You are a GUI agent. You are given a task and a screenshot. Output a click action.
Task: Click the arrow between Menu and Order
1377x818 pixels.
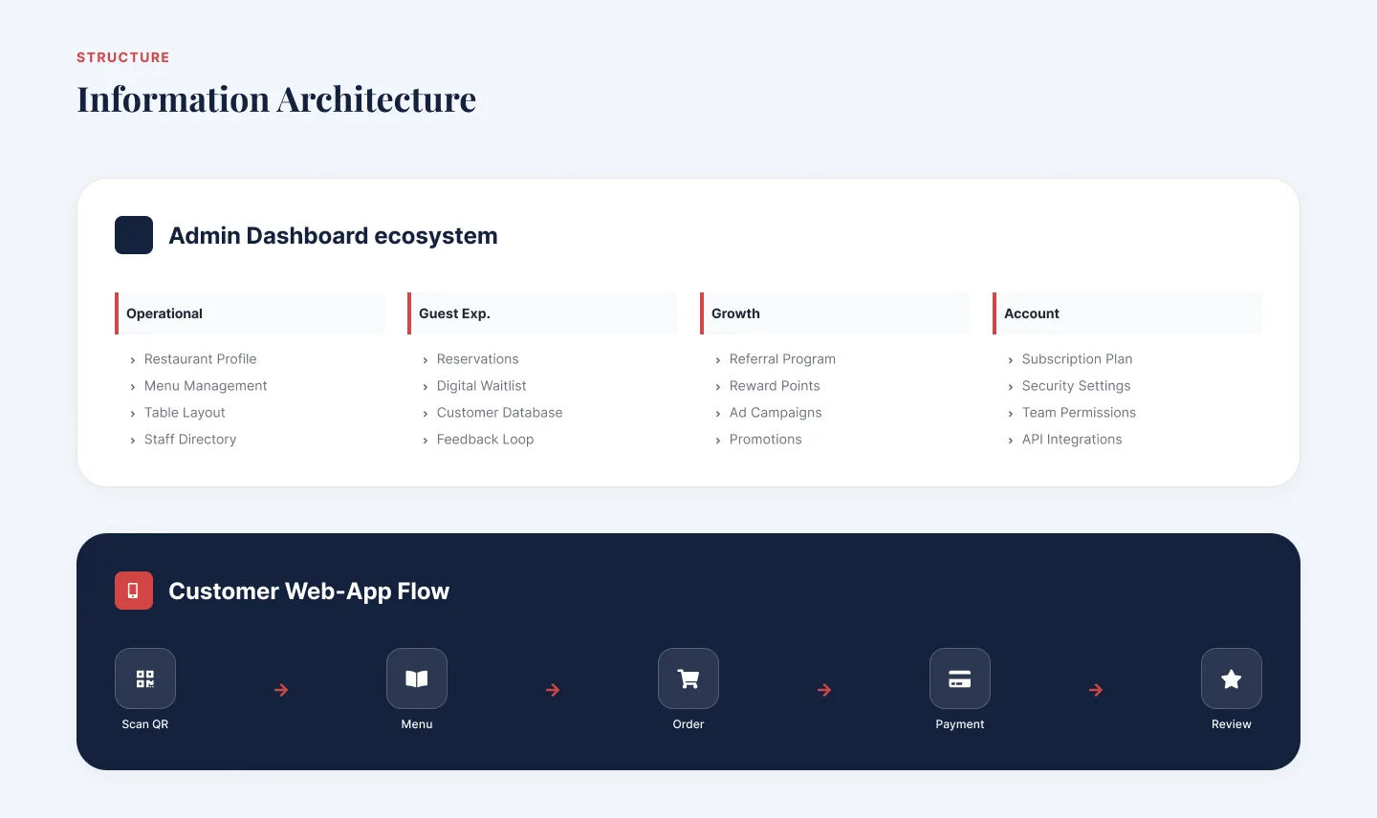(x=553, y=690)
